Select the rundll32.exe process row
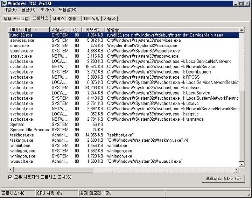 coord(124,35)
